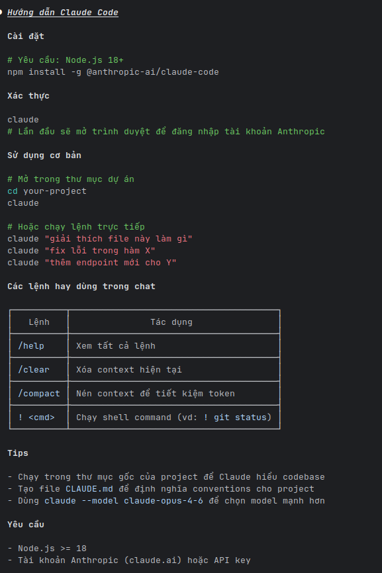
Task: Click the 'git status' example text
Action: pyautogui.click(x=240, y=418)
